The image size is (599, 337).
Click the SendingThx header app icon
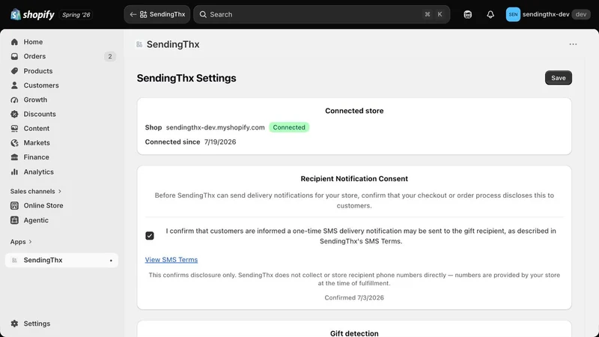pos(139,45)
